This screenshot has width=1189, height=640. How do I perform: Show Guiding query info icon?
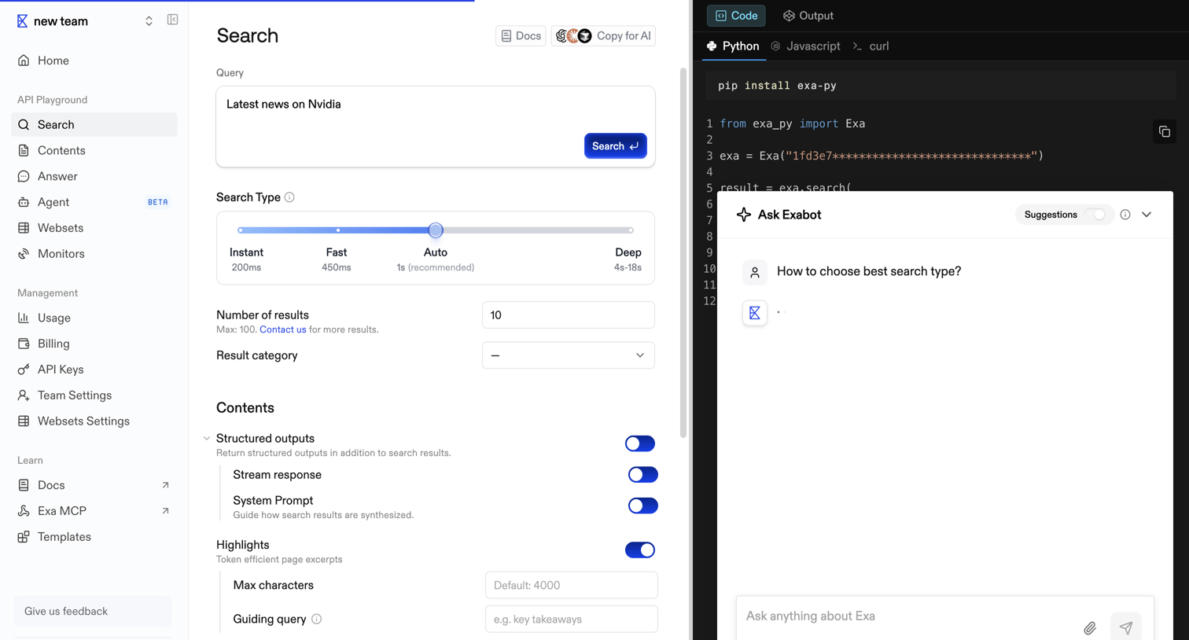pyautogui.click(x=316, y=620)
